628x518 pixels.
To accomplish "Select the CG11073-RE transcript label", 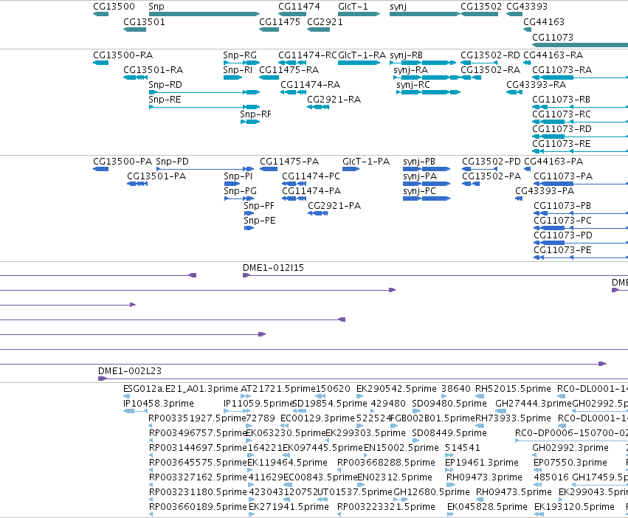I will click(x=561, y=144).
